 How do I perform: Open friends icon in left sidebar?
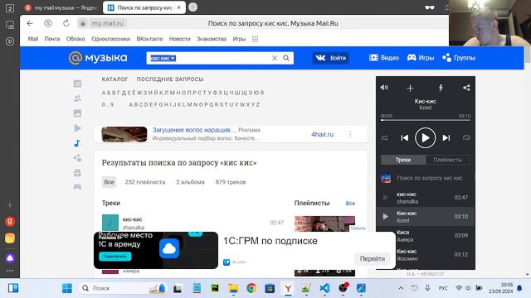pyautogui.click(x=77, y=99)
